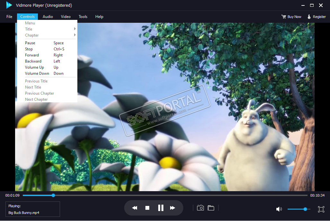Mute audio with the speaker icon
330x221 pixels.
click(279, 209)
